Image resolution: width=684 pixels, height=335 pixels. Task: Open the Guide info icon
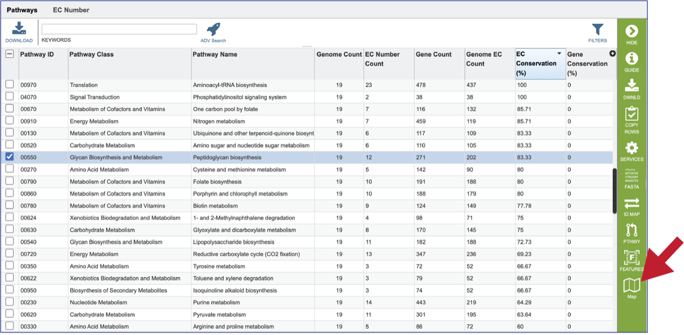tap(631, 59)
